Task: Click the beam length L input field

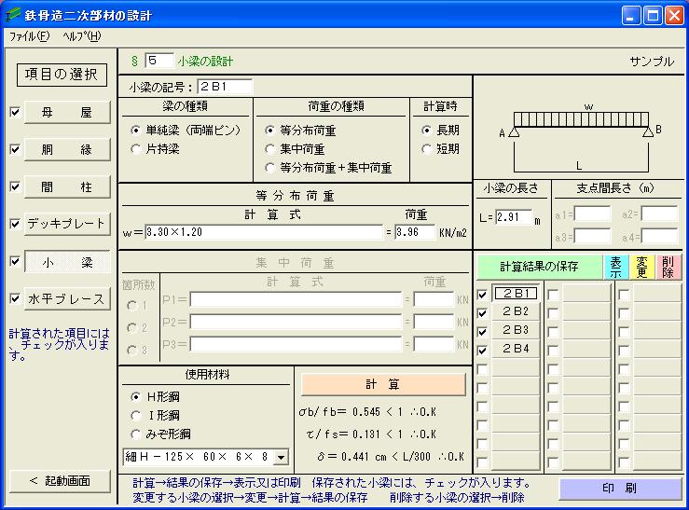Action: 511,217
